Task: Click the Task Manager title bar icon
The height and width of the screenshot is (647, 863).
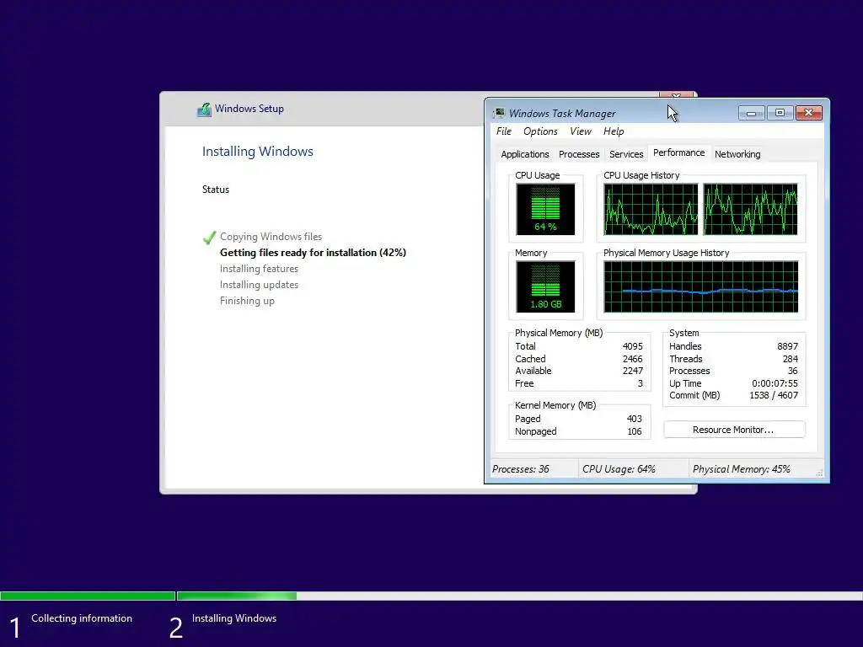Action: (499, 113)
